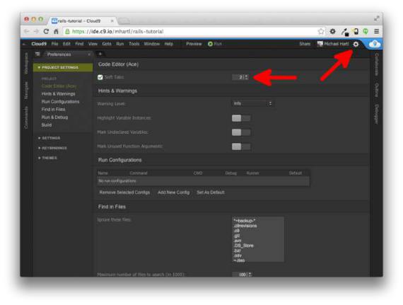Open the Outline side panel
The height and width of the screenshot is (305, 403).
[x=377, y=90]
